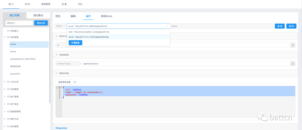Fold the JSON code at line 1 arrow

(x=61, y=87)
